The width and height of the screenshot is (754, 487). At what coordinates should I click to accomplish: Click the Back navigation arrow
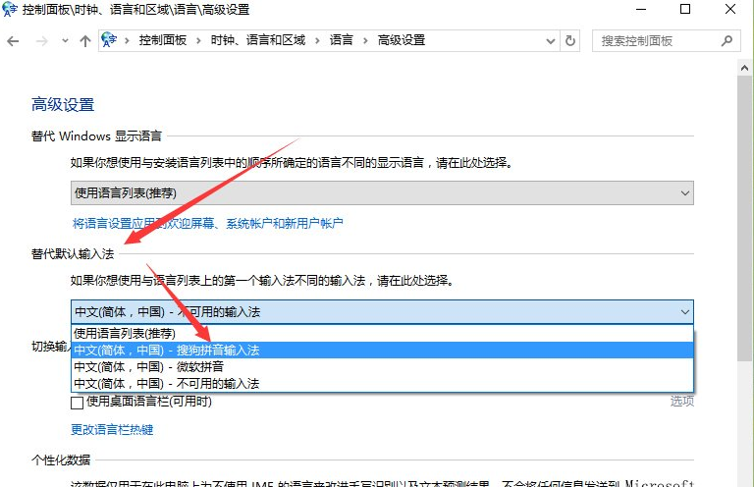click(13, 41)
